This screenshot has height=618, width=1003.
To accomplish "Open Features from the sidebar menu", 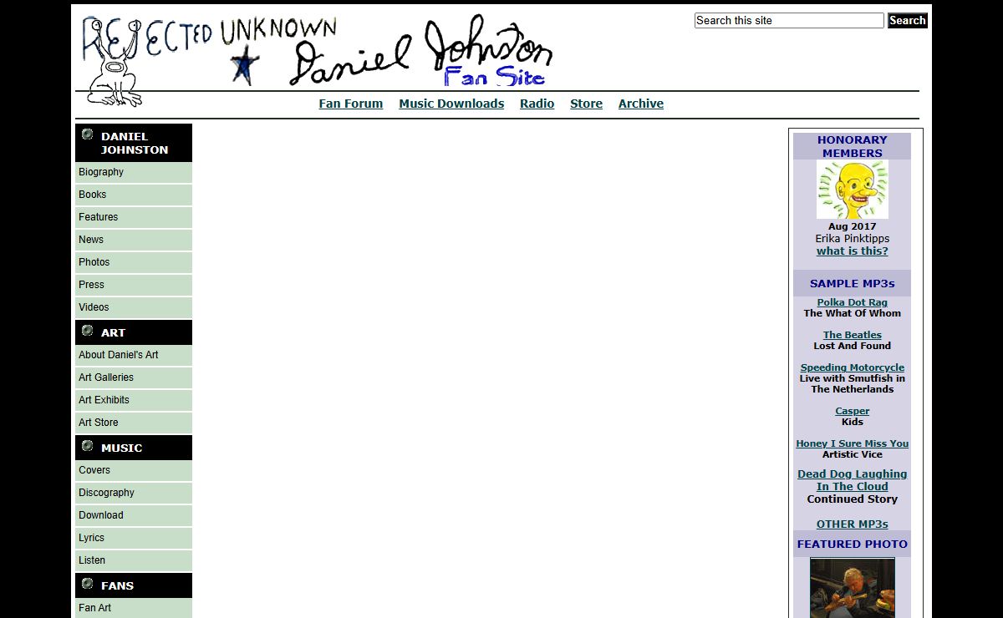I will 134,217.
